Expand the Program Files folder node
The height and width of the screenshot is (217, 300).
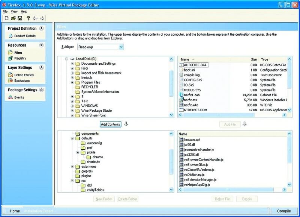coord(72,82)
